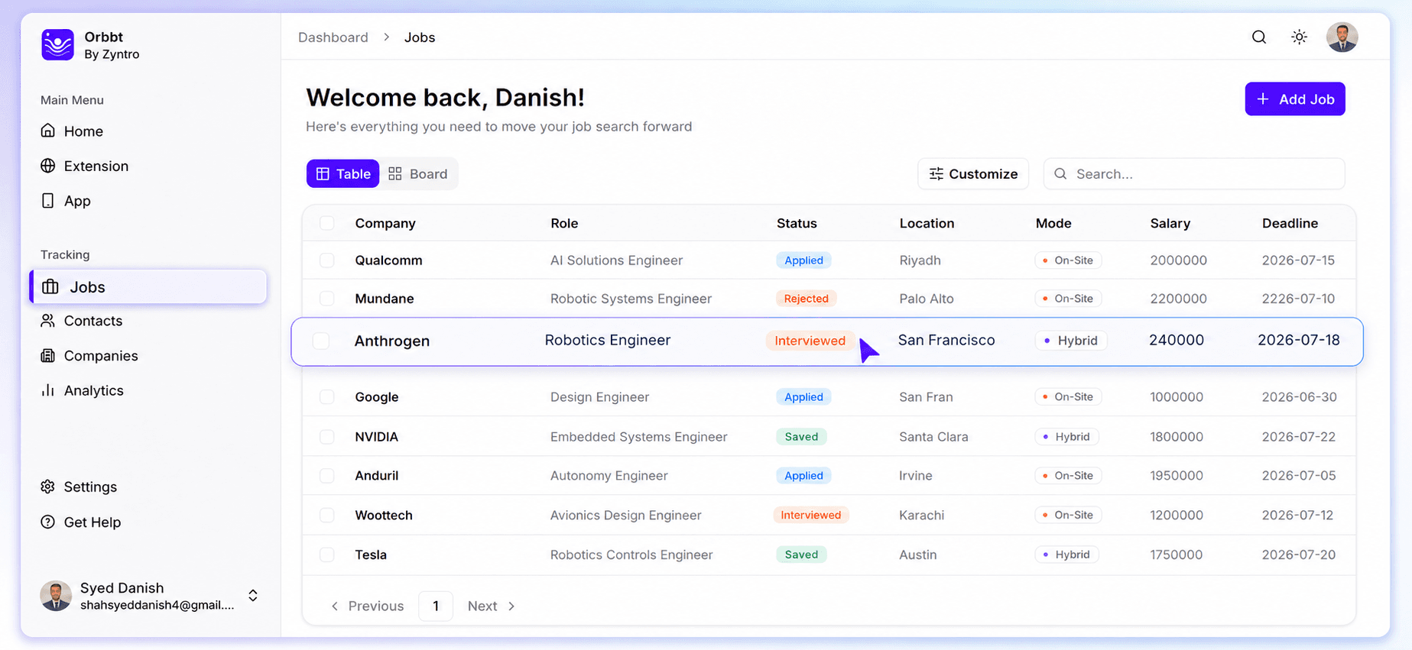Click the Salary column header
Image resolution: width=1412 pixels, height=650 pixels.
click(1170, 223)
